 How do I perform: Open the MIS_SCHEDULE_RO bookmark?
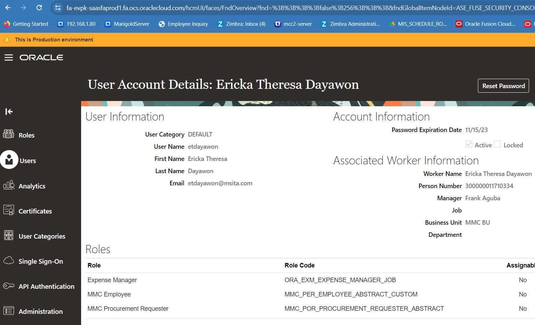(x=418, y=24)
